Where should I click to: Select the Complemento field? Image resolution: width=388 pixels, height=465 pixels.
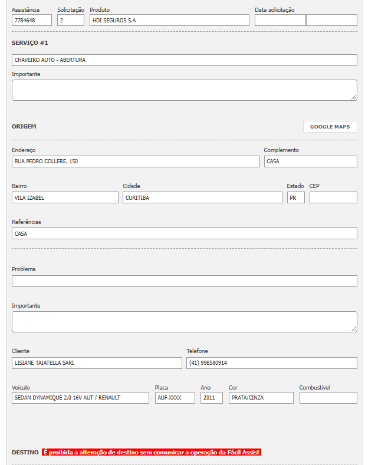click(x=310, y=161)
